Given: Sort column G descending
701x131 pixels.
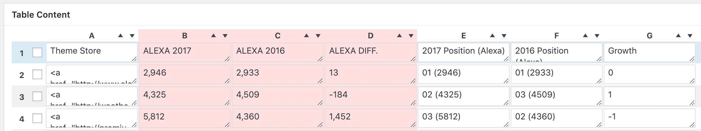Looking at the screenshot, I should coord(690,36).
